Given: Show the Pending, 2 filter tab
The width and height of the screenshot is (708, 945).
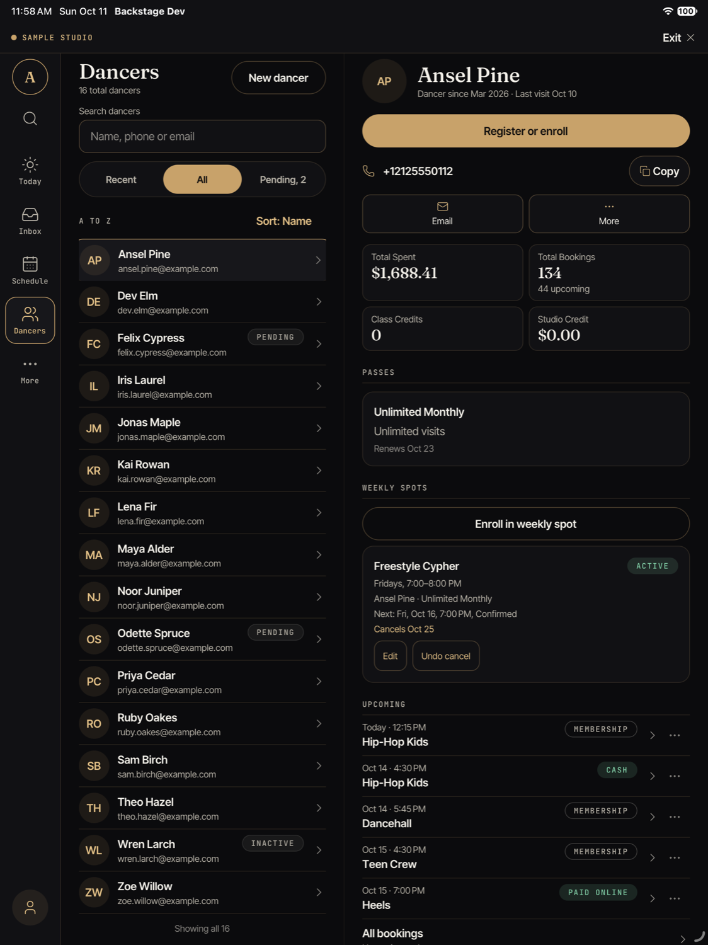Looking at the screenshot, I should pos(283,180).
